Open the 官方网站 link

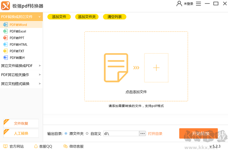click(17, 146)
